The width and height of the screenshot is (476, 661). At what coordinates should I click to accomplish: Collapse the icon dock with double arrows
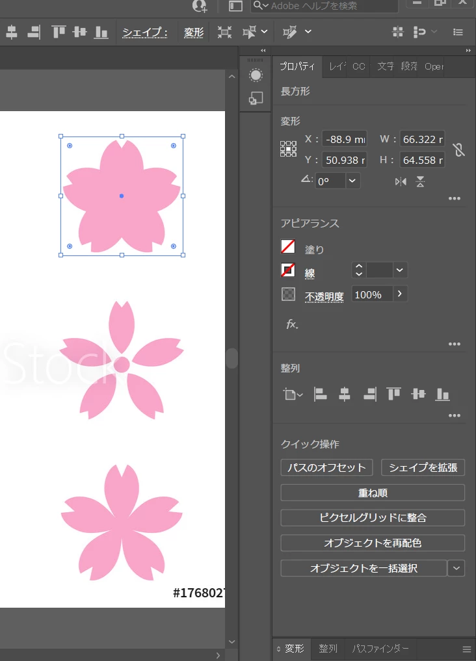[263, 51]
